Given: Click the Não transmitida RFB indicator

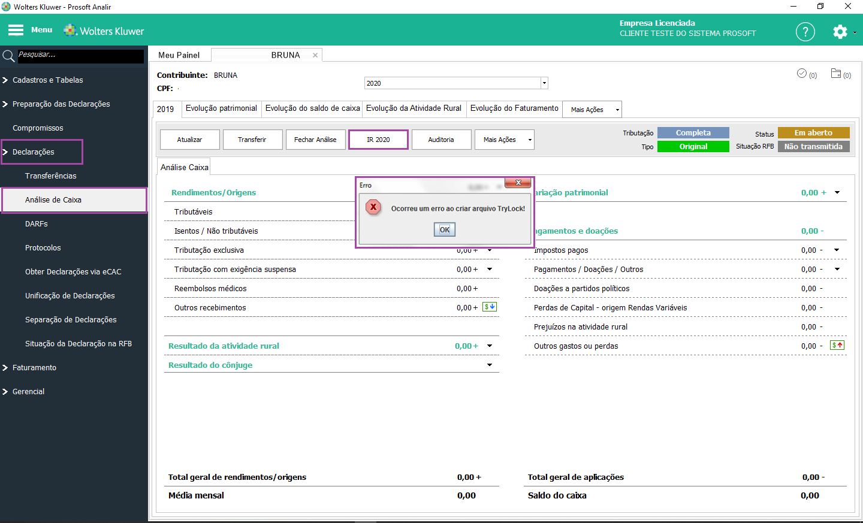Looking at the screenshot, I should coord(814,147).
